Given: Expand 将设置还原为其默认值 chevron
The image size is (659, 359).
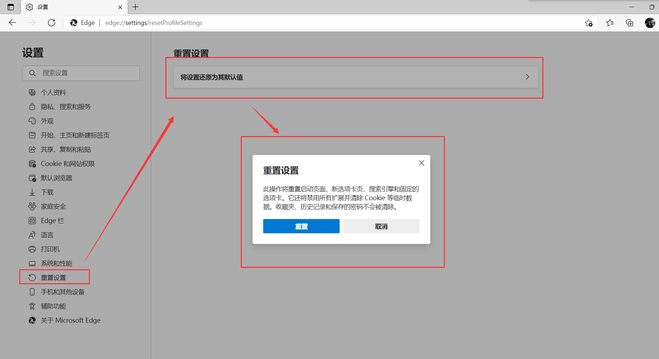Looking at the screenshot, I should point(527,77).
